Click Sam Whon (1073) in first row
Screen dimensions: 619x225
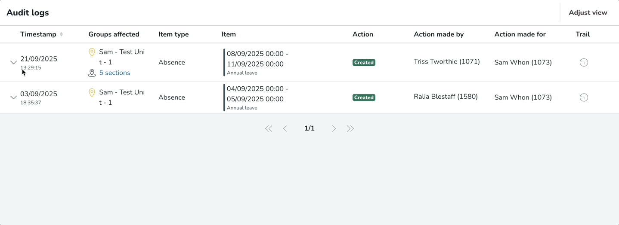[523, 62]
